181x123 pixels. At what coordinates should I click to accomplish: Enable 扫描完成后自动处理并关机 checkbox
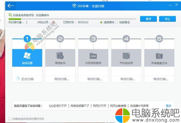(10, 119)
